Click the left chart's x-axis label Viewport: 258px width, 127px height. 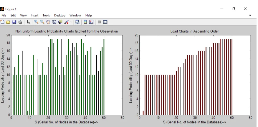(x=66, y=122)
